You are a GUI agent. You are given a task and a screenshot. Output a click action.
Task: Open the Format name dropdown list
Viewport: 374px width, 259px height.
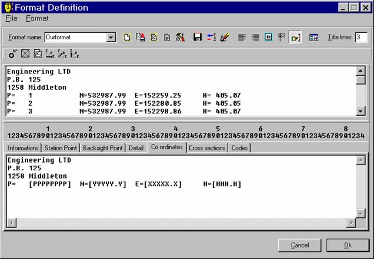111,38
